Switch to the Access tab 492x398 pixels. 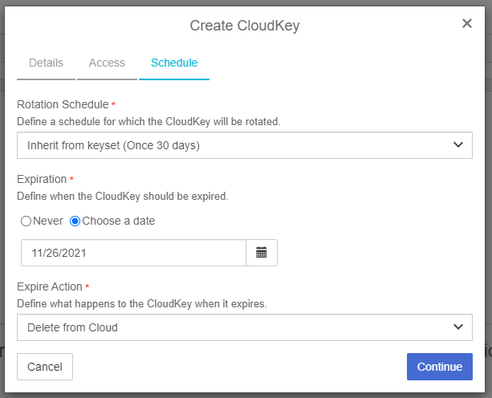107,63
